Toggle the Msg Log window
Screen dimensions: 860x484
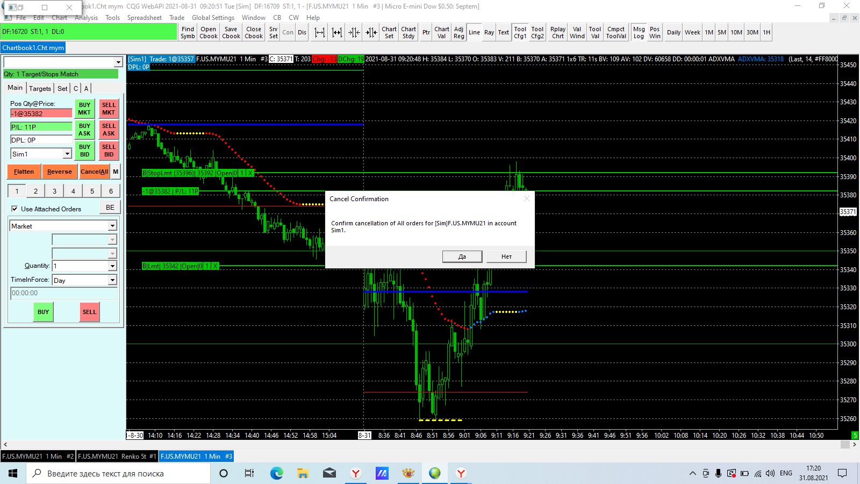pyautogui.click(x=639, y=32)
